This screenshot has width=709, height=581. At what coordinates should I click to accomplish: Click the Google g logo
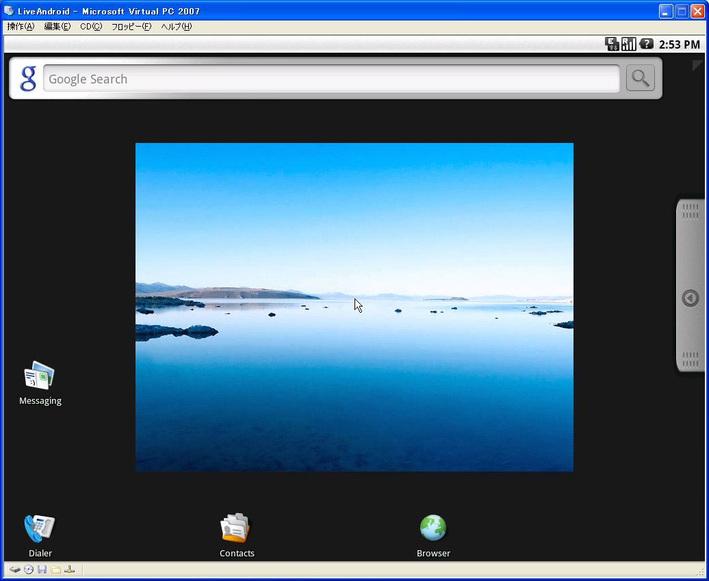pos(27,79)
